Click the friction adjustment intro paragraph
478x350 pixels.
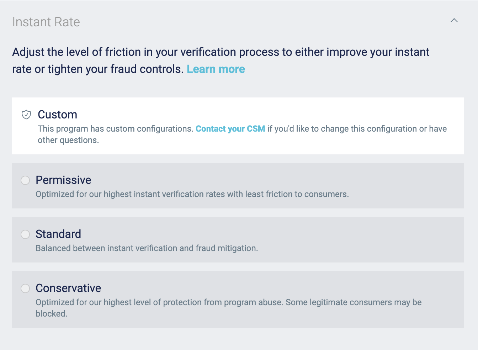pyautogui.click(x=221, y=52)
